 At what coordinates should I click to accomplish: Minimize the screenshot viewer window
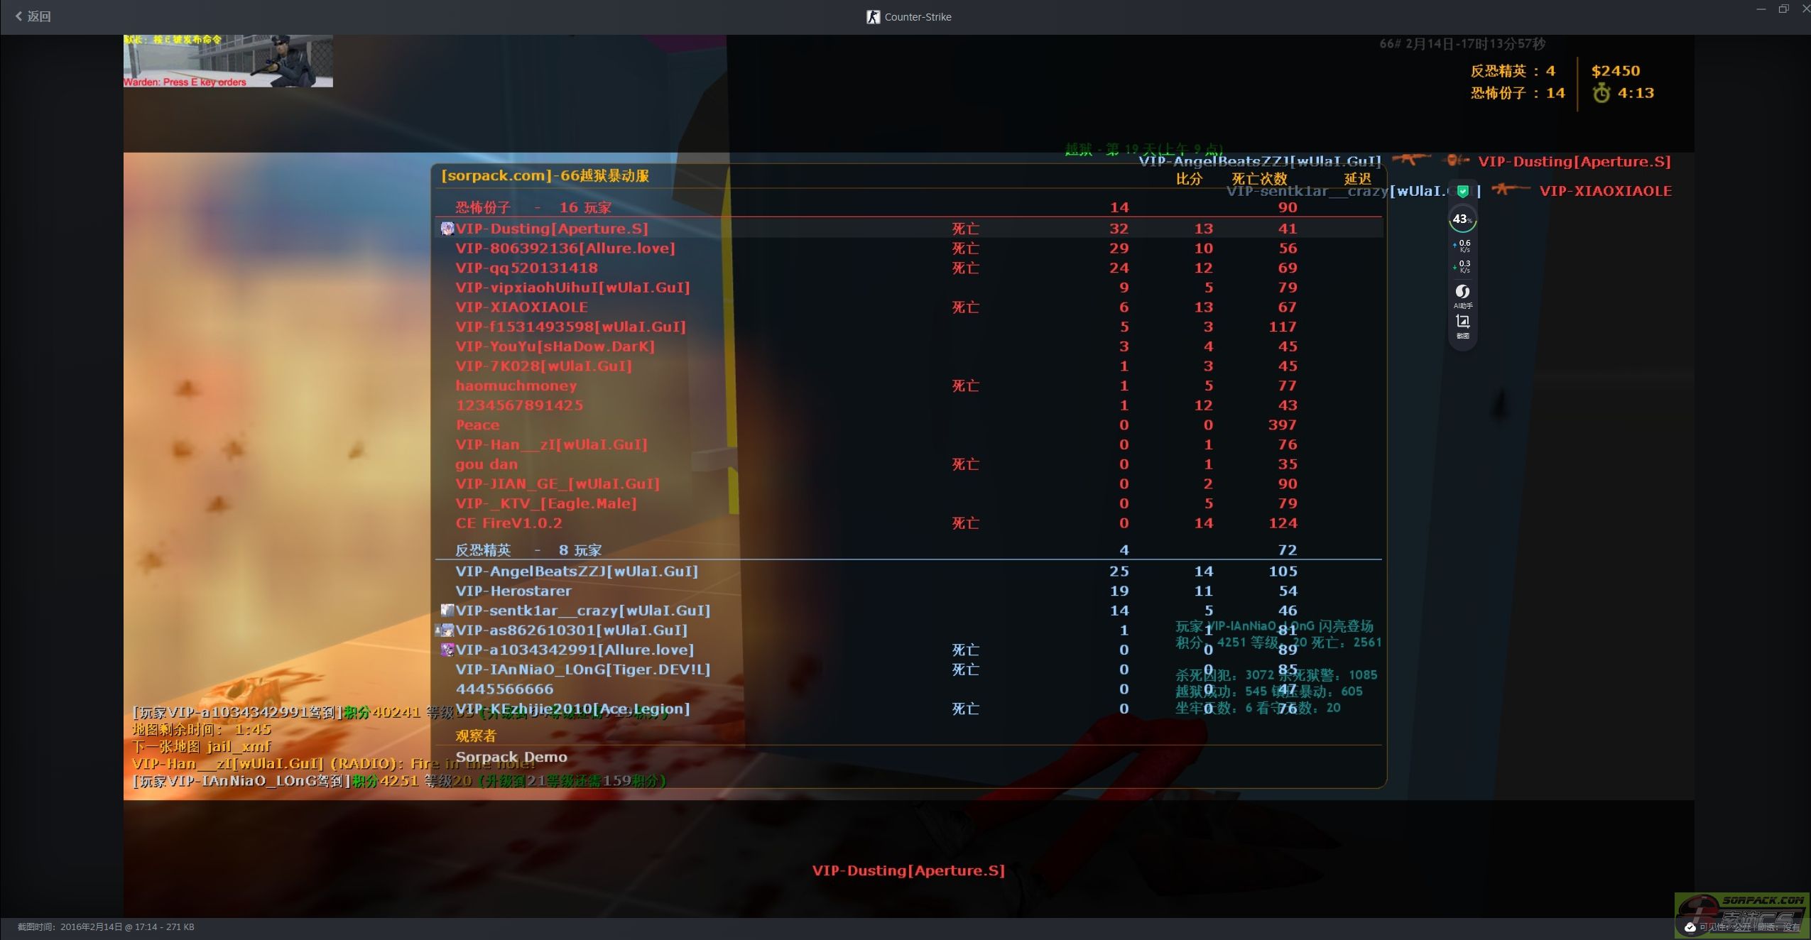click(x=1761, y=9)
